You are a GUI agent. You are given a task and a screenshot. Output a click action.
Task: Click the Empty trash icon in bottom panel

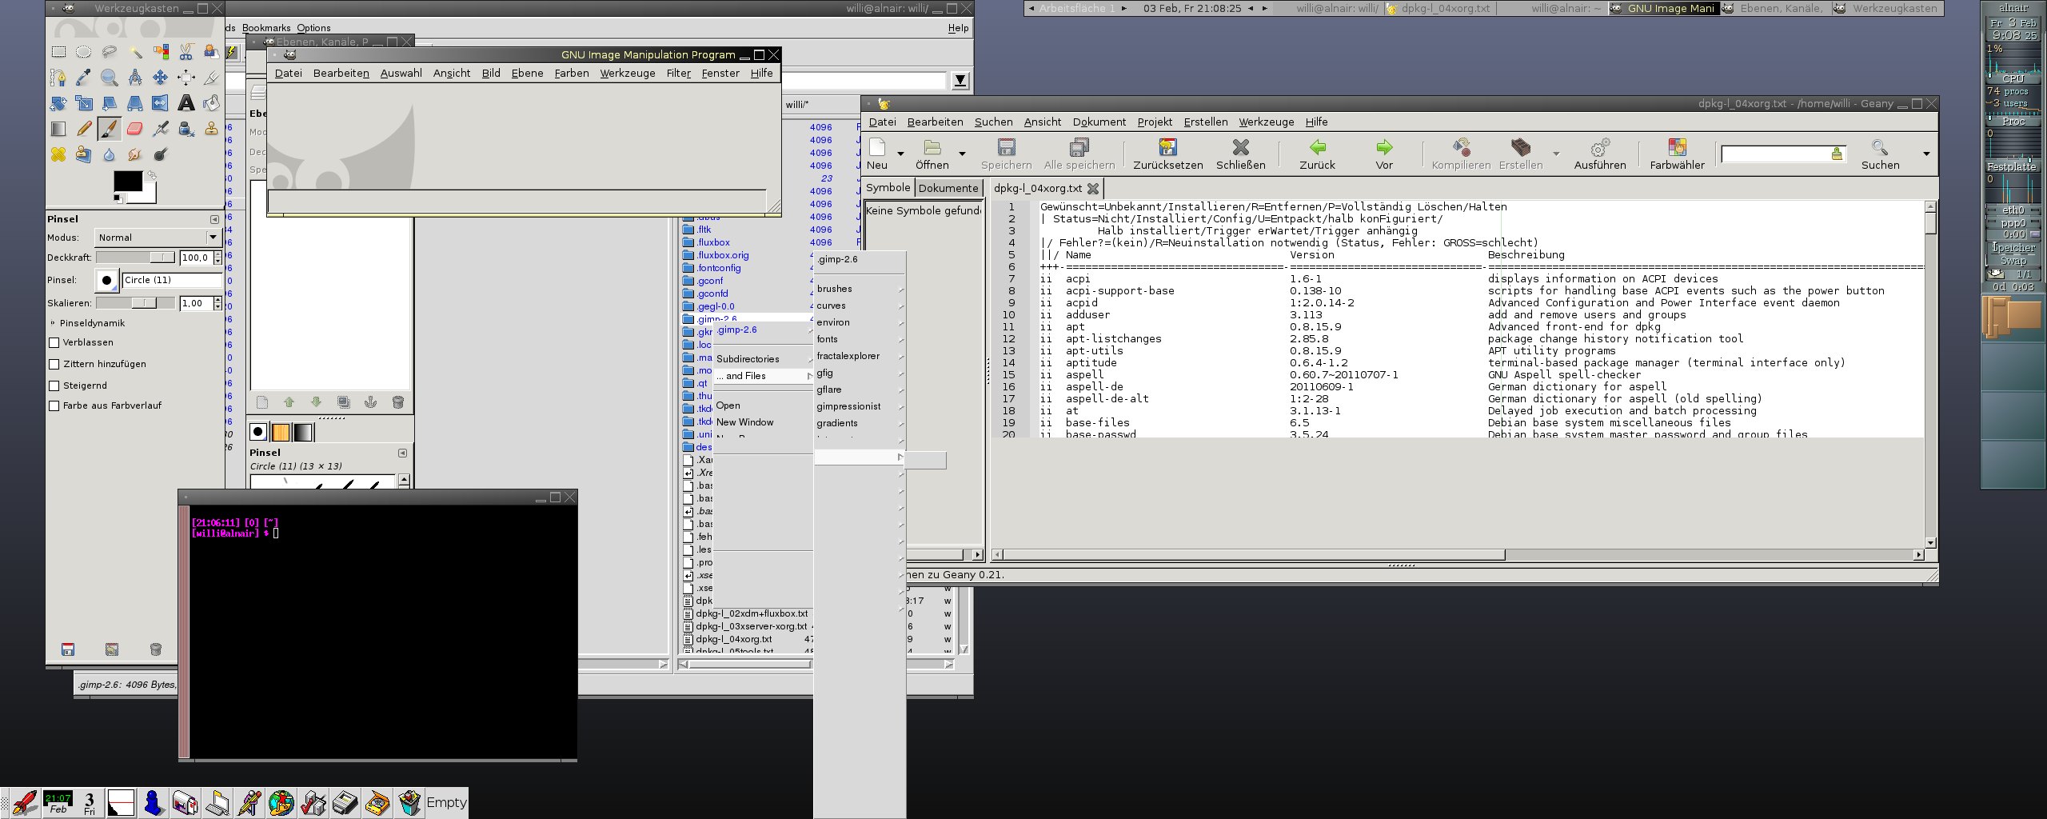[x=409, y=802]
